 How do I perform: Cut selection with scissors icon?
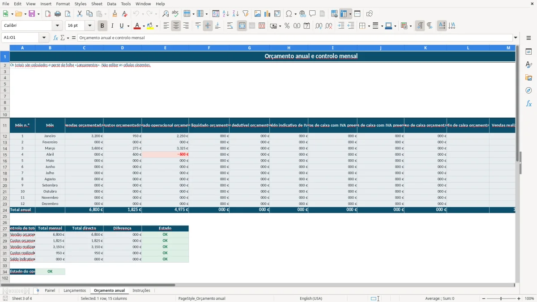pos(80,14)
